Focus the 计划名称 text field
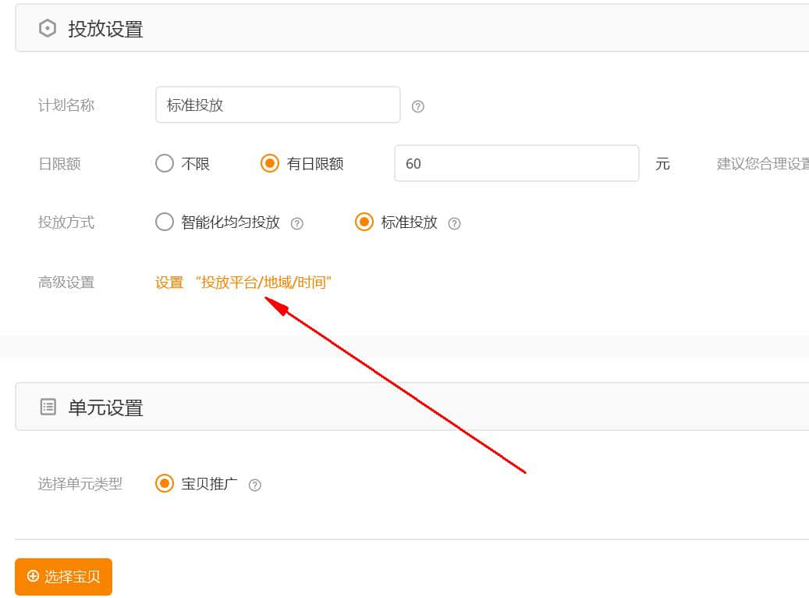Viewport: 809px width, 598px height. (278, 105)
